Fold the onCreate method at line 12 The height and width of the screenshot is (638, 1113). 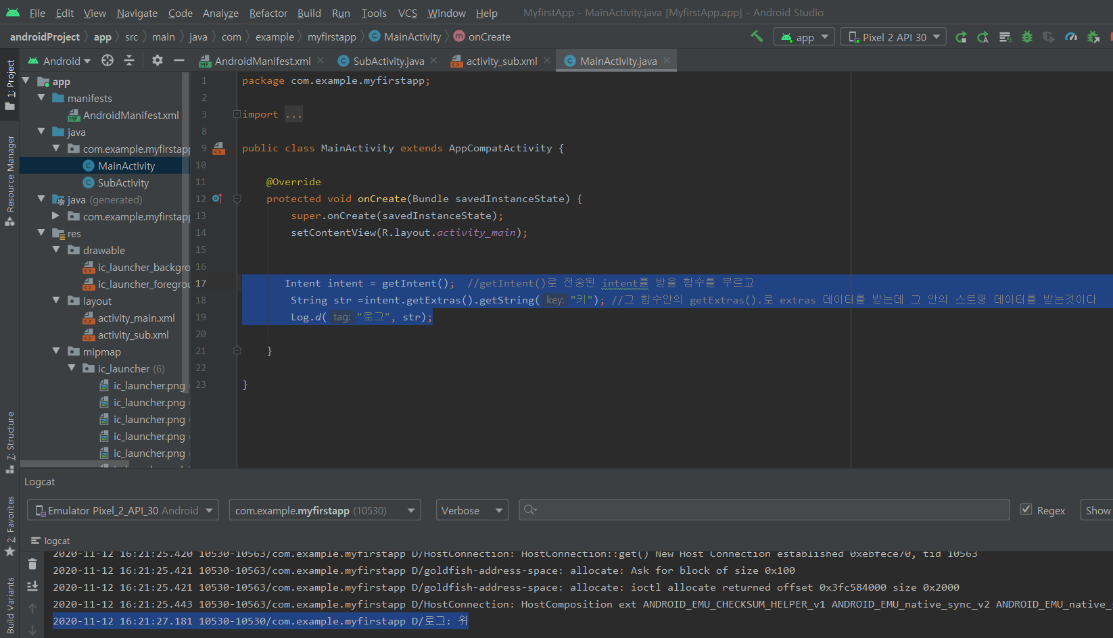pyautogui.click(x=237, y=199)
